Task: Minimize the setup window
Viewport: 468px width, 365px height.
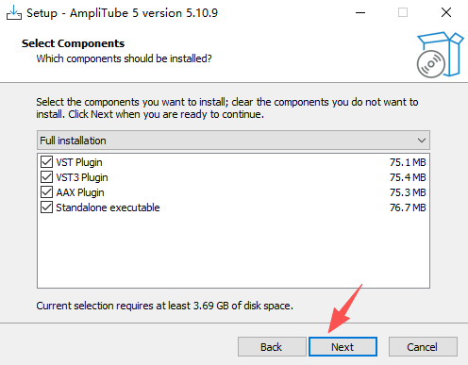Action: coord(360,13)
